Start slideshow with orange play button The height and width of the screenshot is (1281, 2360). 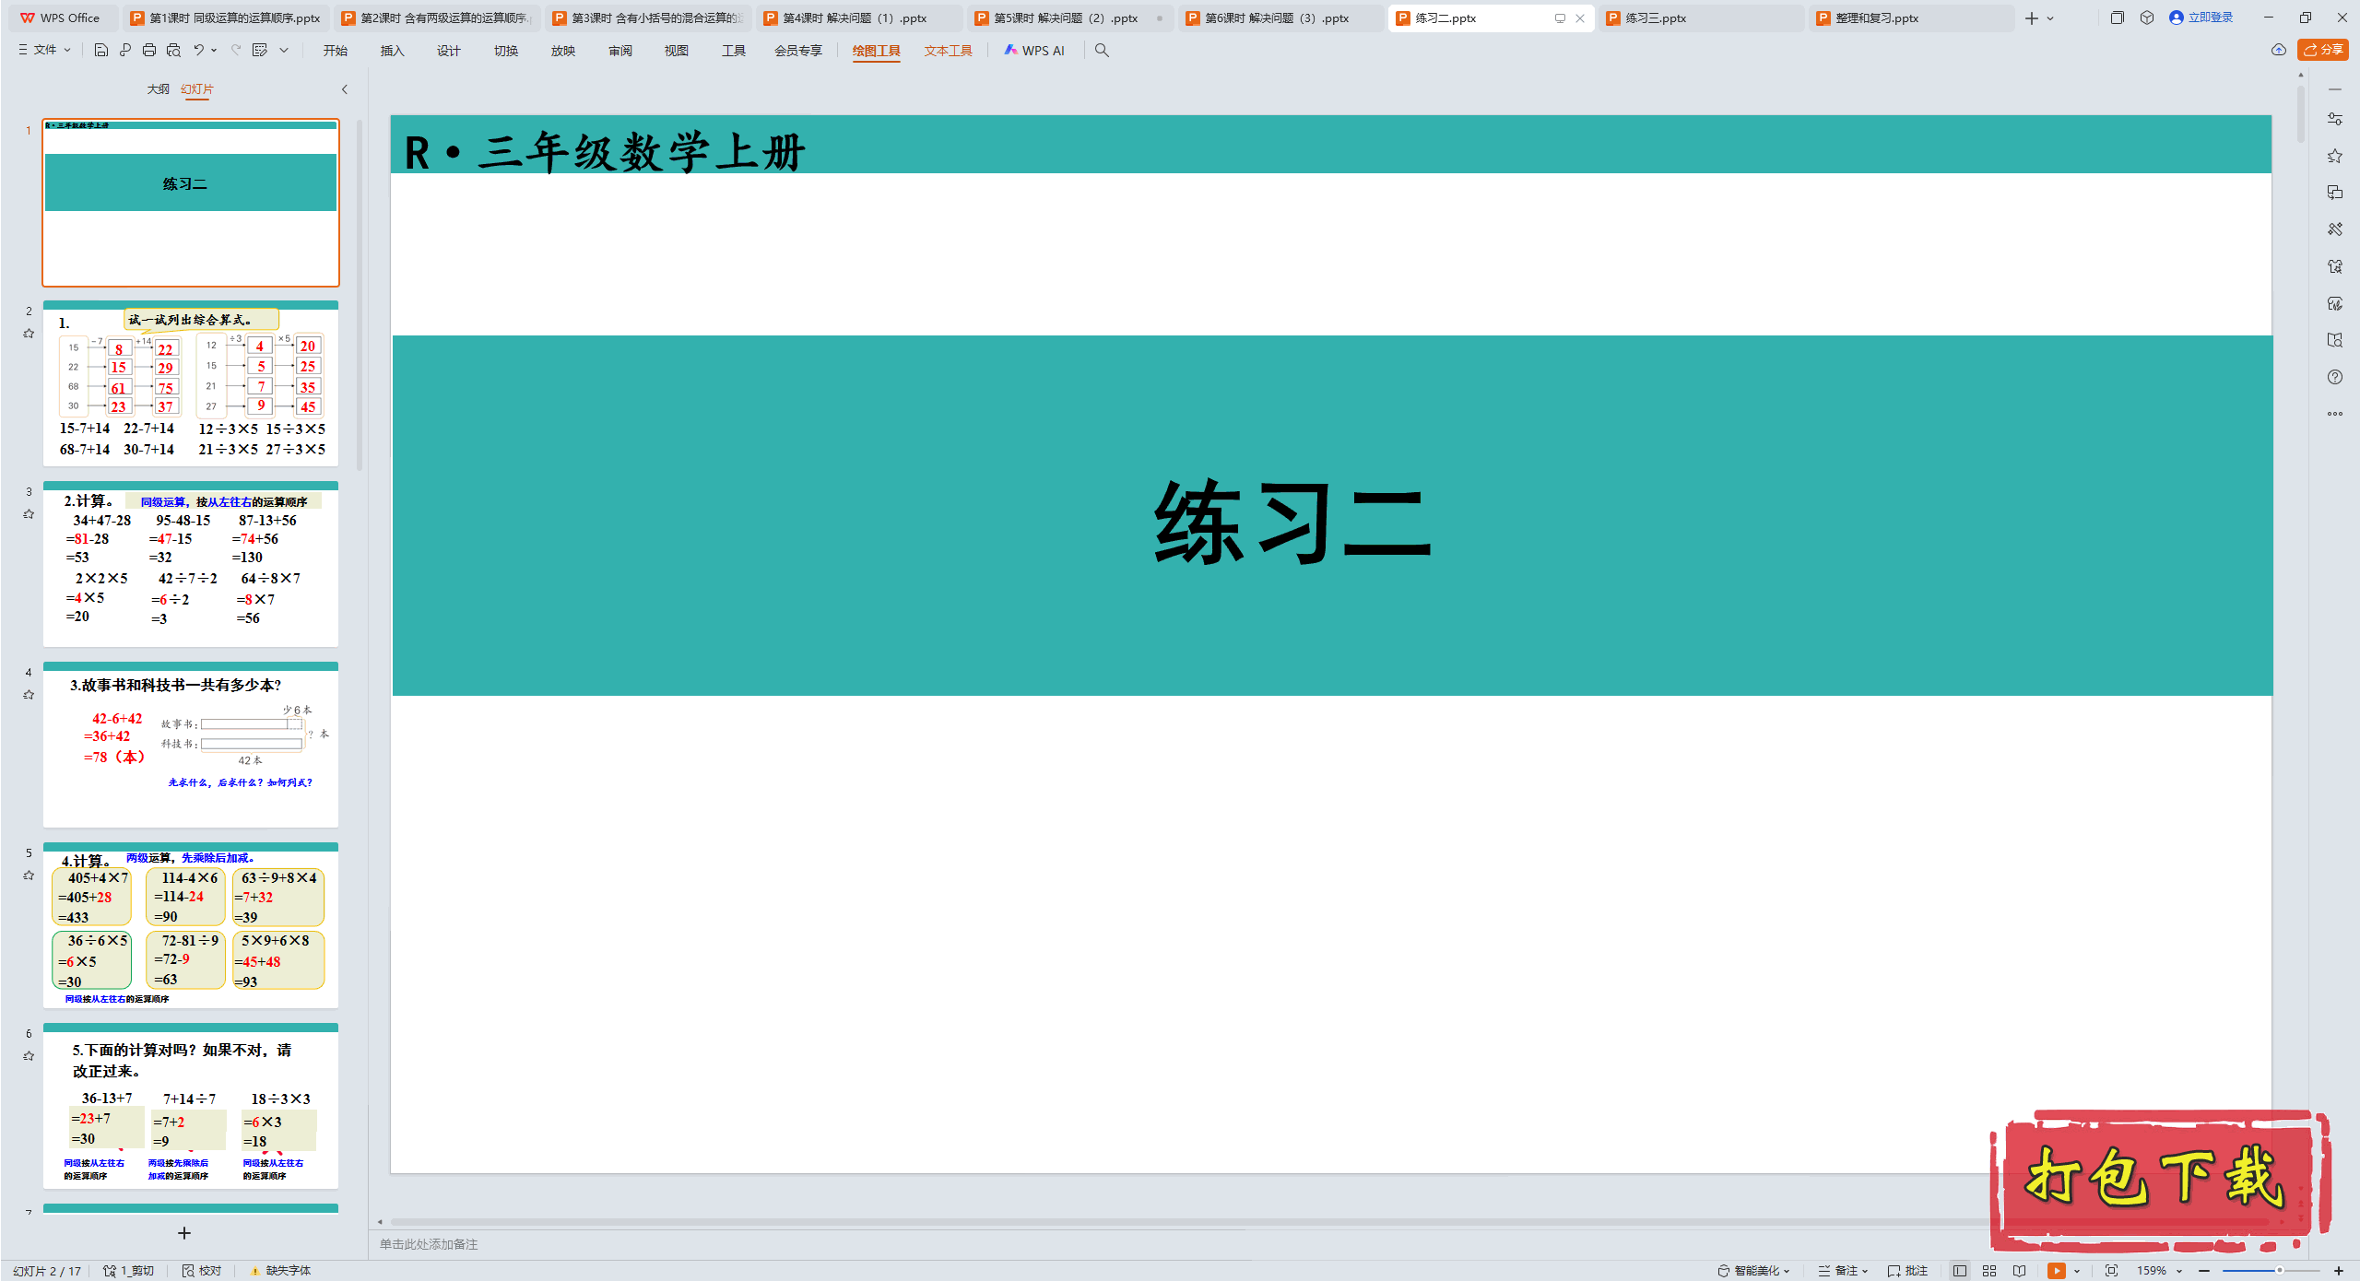(x=2057, y=1271)
